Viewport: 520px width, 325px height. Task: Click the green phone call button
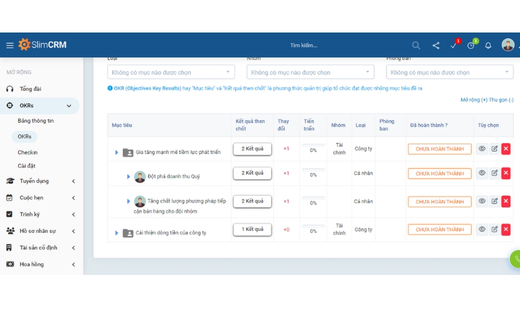[515, 259]
